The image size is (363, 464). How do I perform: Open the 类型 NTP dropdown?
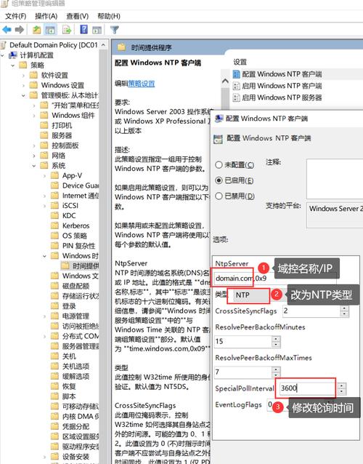point(251,295)
